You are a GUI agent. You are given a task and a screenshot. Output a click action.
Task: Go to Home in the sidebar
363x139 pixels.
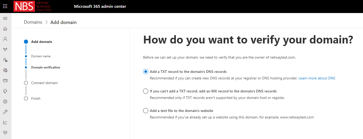point(5,29)
